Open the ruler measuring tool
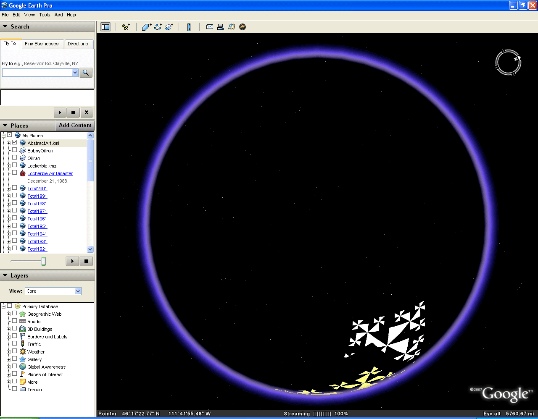Viewport: 538px width, 419px height. click(189, 27)
